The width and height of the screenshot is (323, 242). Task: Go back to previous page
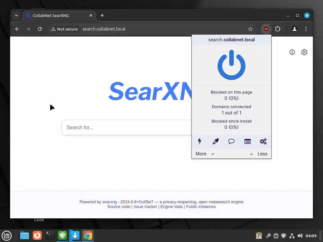pos(17,29)
